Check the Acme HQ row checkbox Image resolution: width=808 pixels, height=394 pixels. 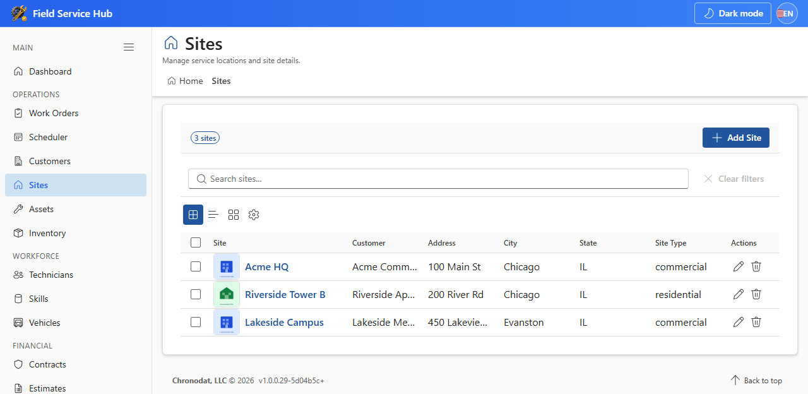pos(196,266)
